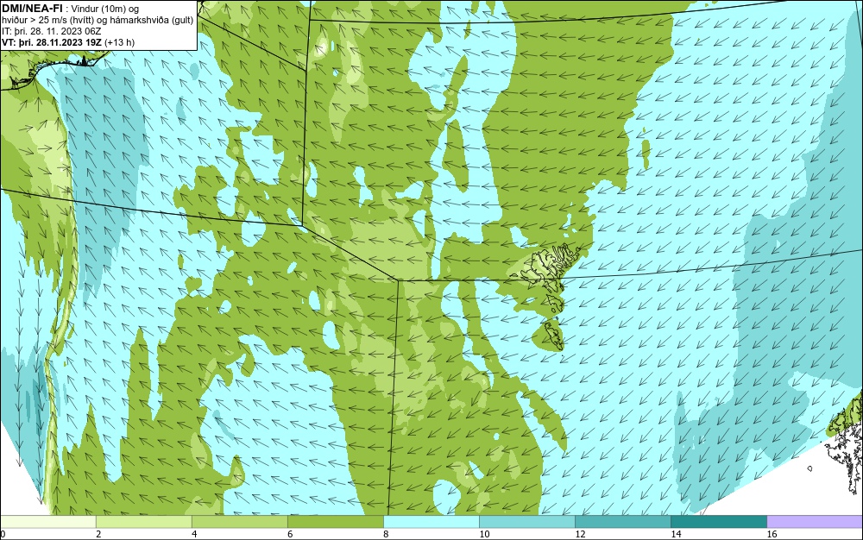Image resolution: width=863 pixels, height=540 pixels.
Task: Click the purple legend swatch above 16
Action: pos(815,521)
